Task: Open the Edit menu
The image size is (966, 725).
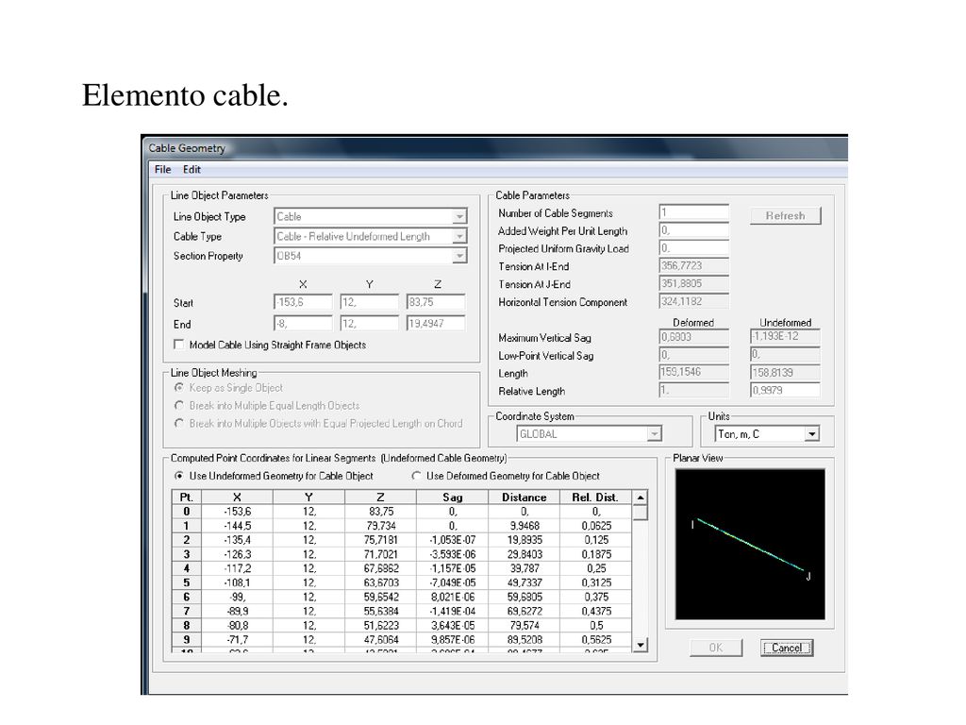Action: (192, 170)
